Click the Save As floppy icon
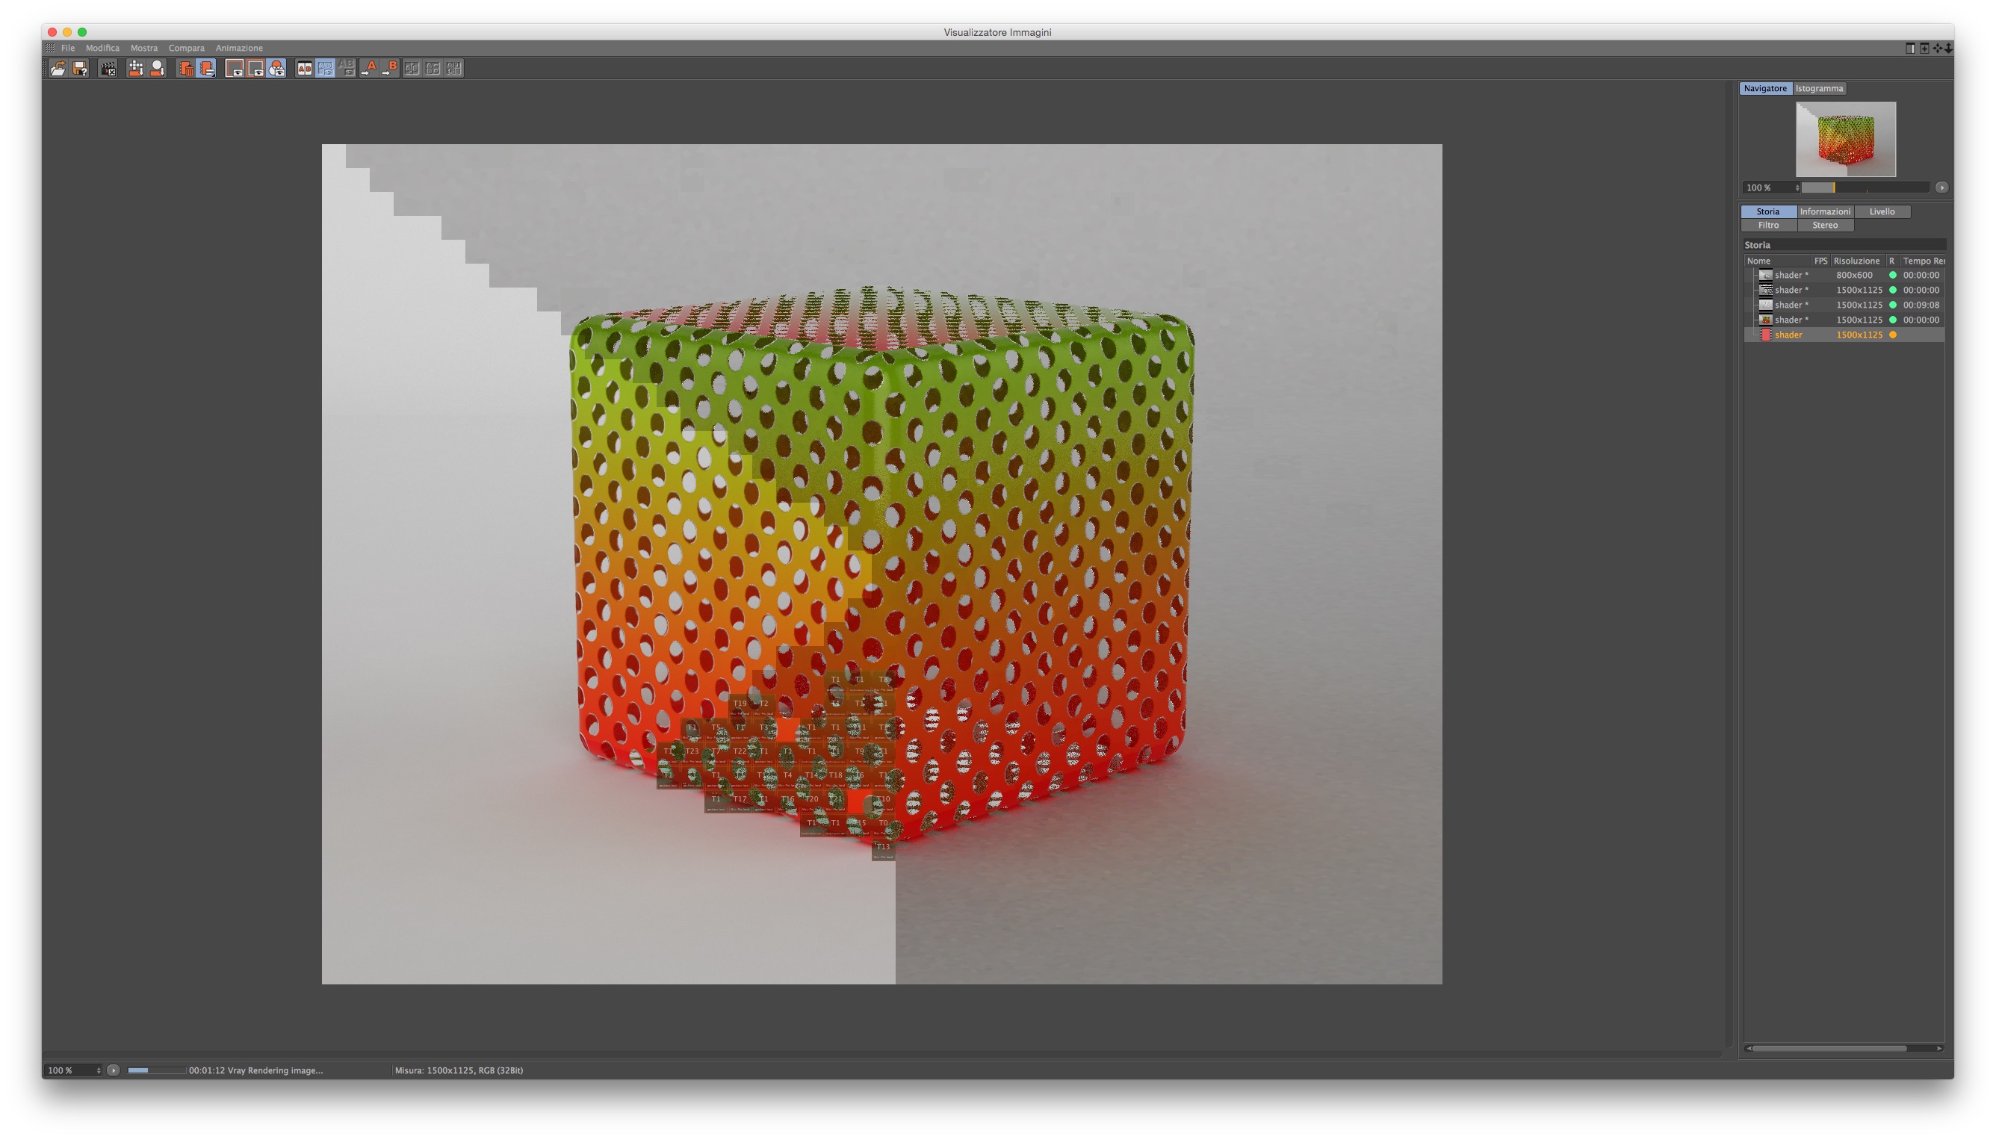The image size is (1996, 1139). [80, 69]
